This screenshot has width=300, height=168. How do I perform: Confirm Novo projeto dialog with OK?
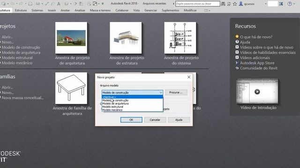click(x=131, y=120)
